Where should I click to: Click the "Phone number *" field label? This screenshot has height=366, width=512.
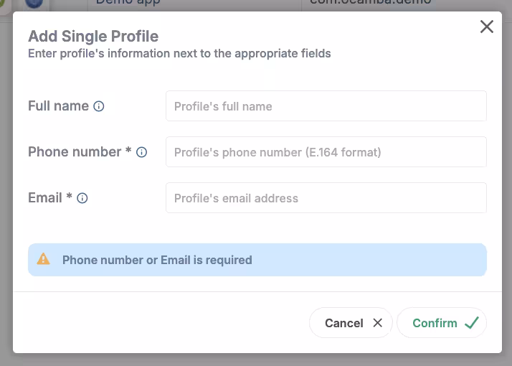click(80, 152)
